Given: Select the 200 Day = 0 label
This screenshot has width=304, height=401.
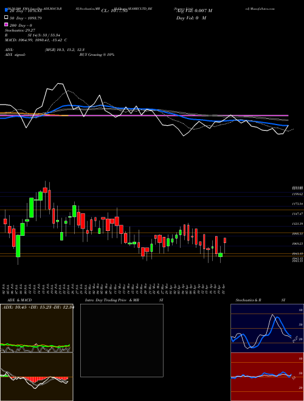Looking at the screenshot, I should click(x=21, y=26).
